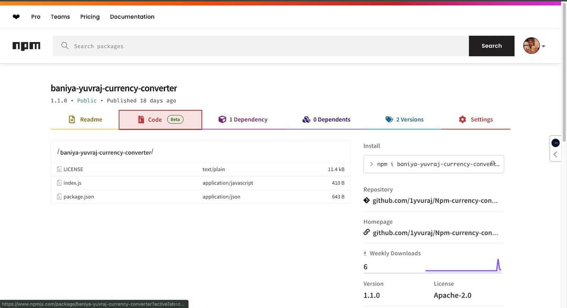Click the package.json file icon
Image resolution: width=567 pixels, height=308 pixels.
(59, 197)
